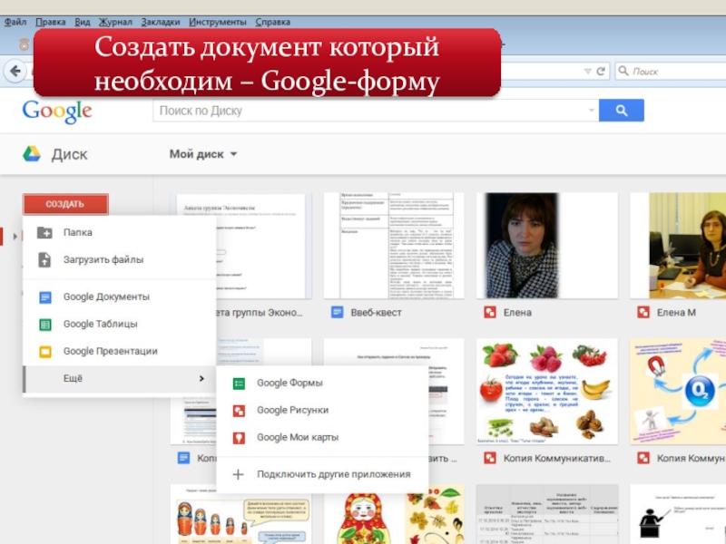This screenshot has width=726, height=544.
Task: Expand the Drive search options arrow
Action: 592,111
